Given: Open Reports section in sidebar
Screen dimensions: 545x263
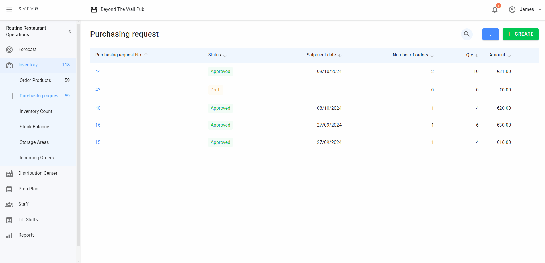Looking at the screenshot, I should (26, 235).
